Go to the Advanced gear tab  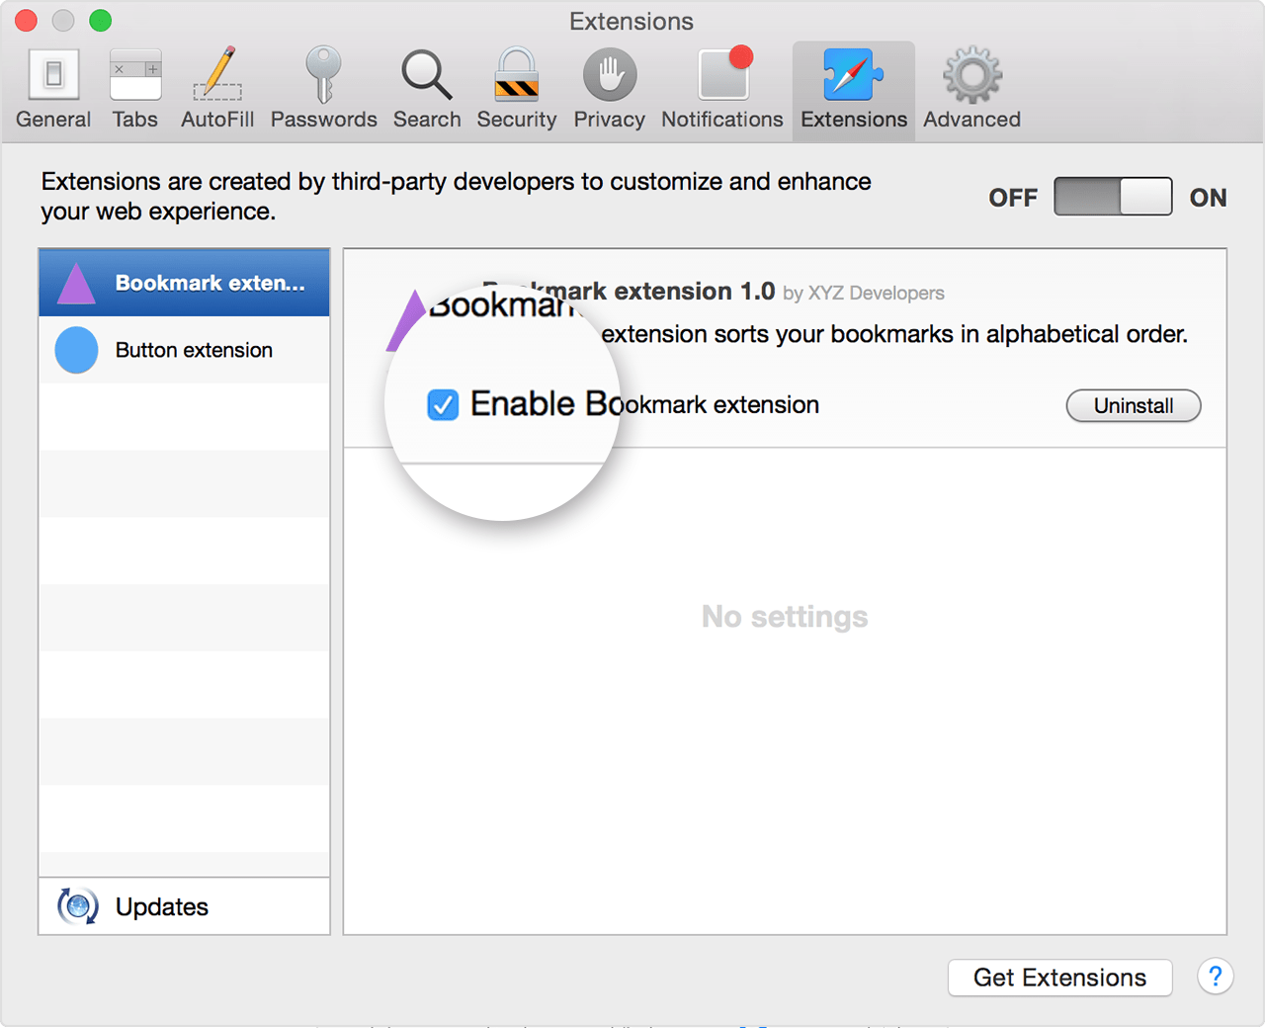[971, 90]
